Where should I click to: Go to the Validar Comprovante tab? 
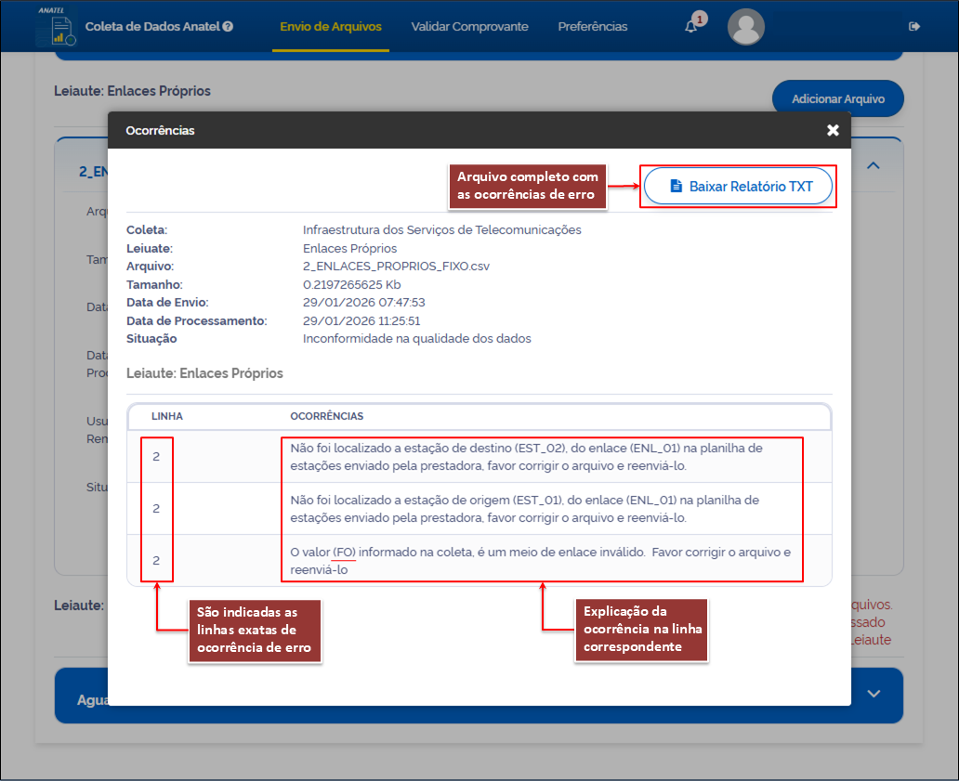(469, 27)
